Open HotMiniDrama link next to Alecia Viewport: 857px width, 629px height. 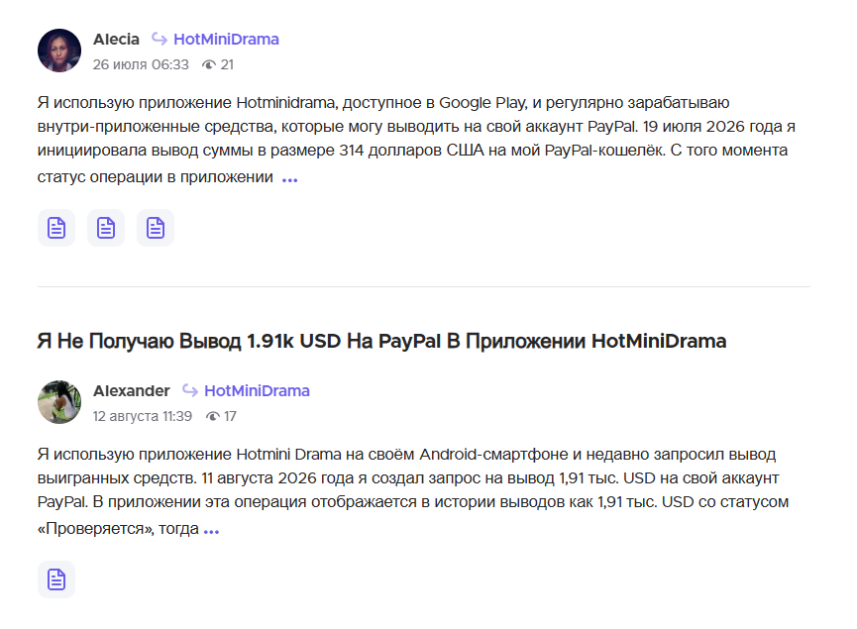226,40
